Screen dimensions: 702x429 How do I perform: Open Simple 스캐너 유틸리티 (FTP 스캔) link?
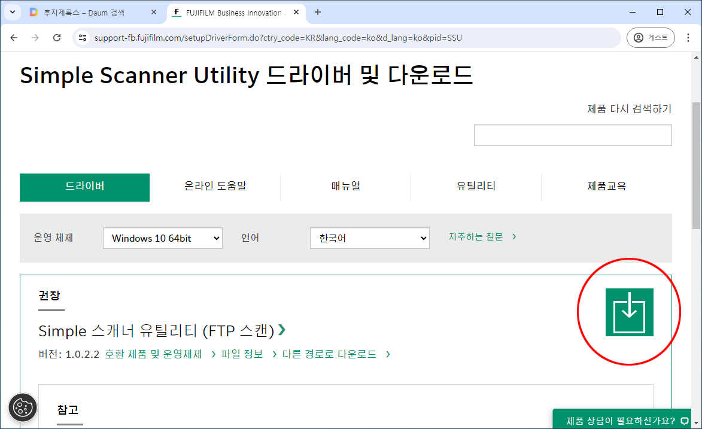(162, 330)
